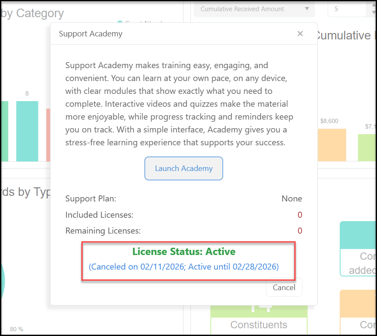
Task: Click the orange $8,600 bar in chart
Action: coord(332,145)
